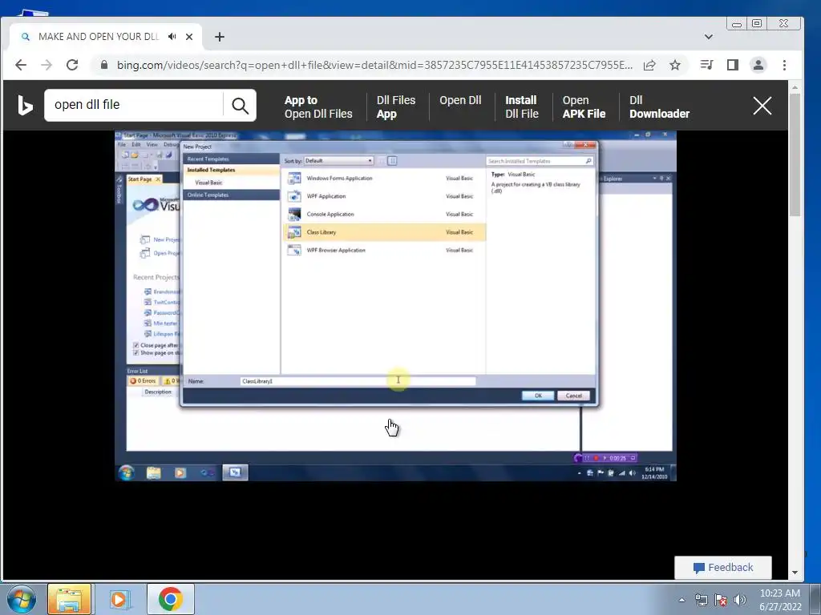821x615 pixels.
Task: Select 'Dll Downloader' suggestion
Action: pyautogui.click(x=659, y=107)
